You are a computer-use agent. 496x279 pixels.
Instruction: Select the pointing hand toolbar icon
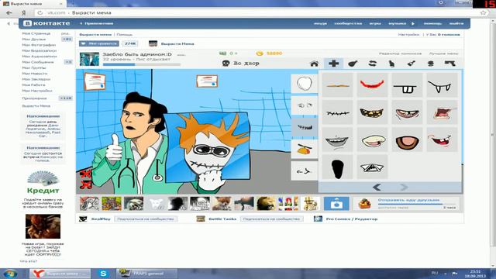click(391, 64)
